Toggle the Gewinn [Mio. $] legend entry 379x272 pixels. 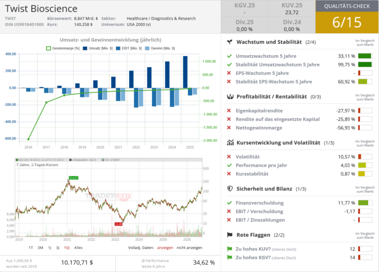pyautogui.click(x=160, y=48)
